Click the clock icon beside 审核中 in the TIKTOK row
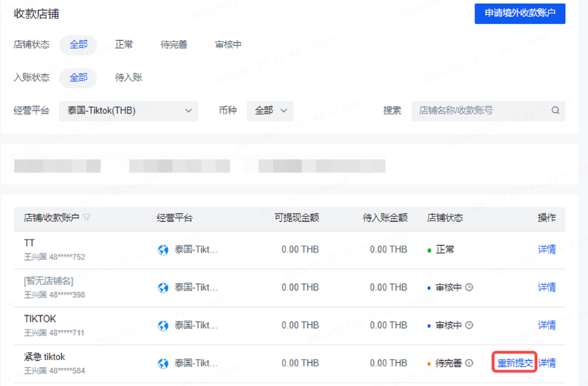This screenshot has width=588, height=386. coord(469,325)
